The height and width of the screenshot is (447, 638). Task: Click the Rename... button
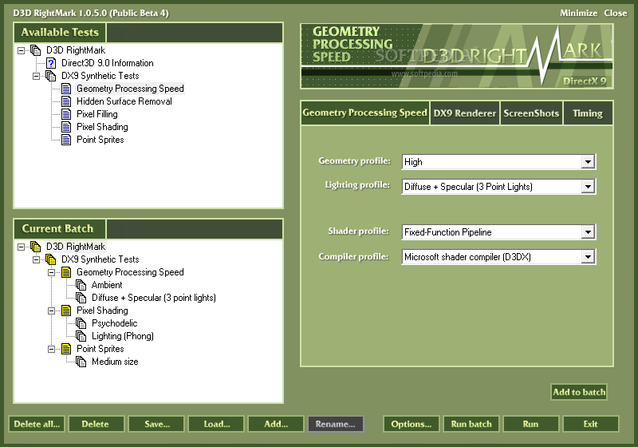336,424
